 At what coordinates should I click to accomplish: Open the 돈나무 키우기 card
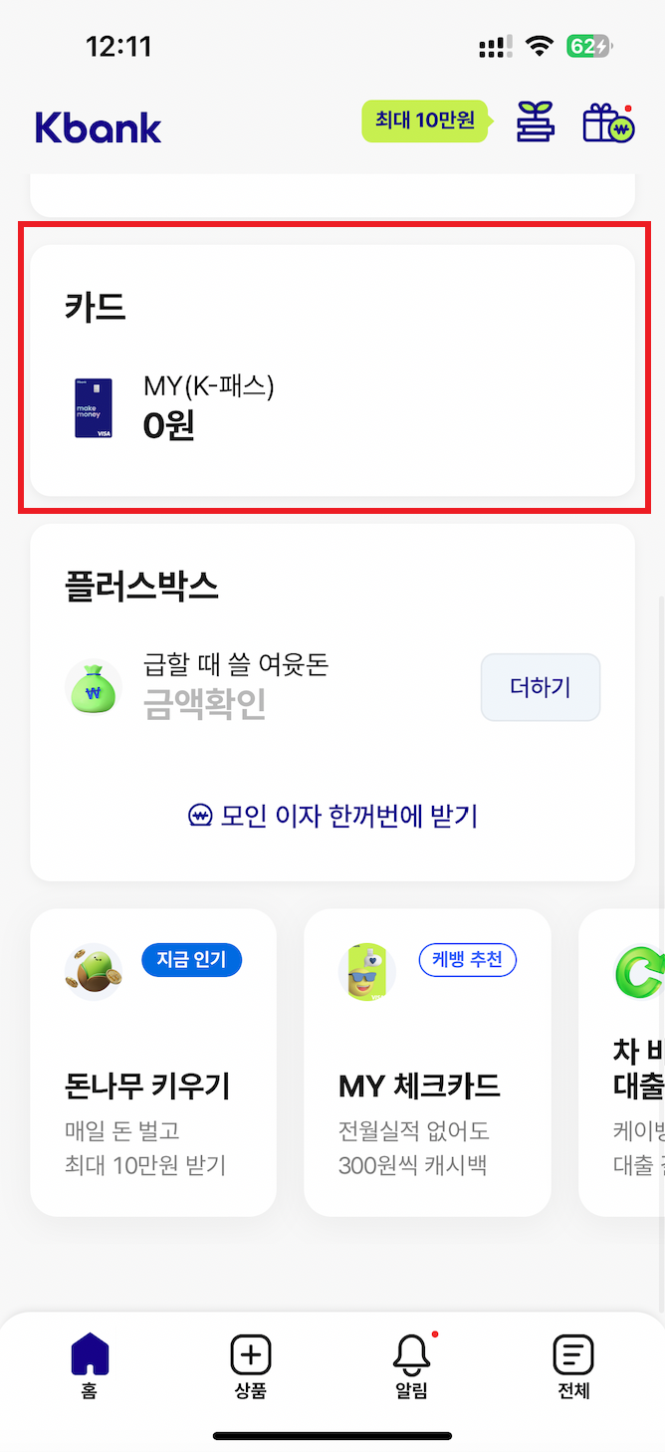(x=153, y=1086)
